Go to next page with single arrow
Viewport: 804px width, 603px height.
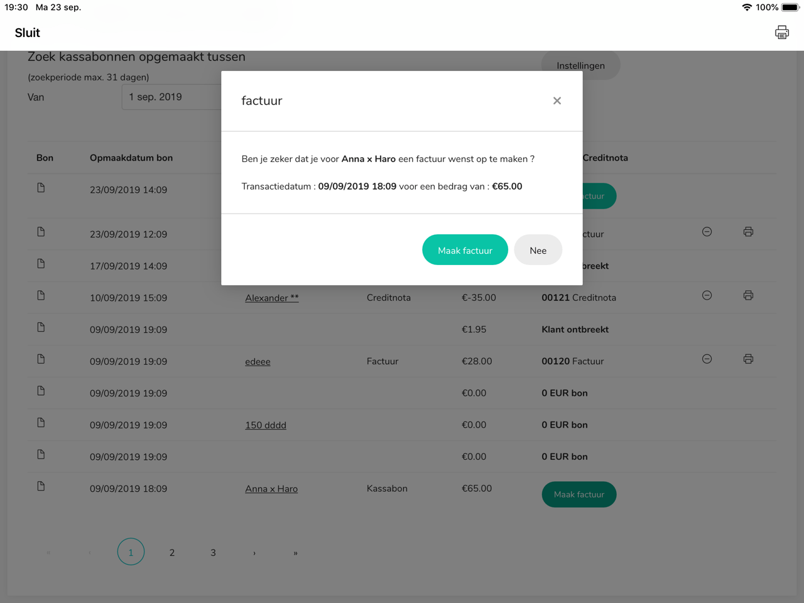pyautogui.click(x=254, y=553)
